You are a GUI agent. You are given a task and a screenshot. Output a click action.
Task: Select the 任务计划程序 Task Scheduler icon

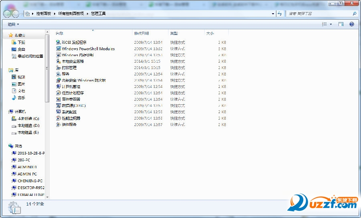tap(58, 93)
